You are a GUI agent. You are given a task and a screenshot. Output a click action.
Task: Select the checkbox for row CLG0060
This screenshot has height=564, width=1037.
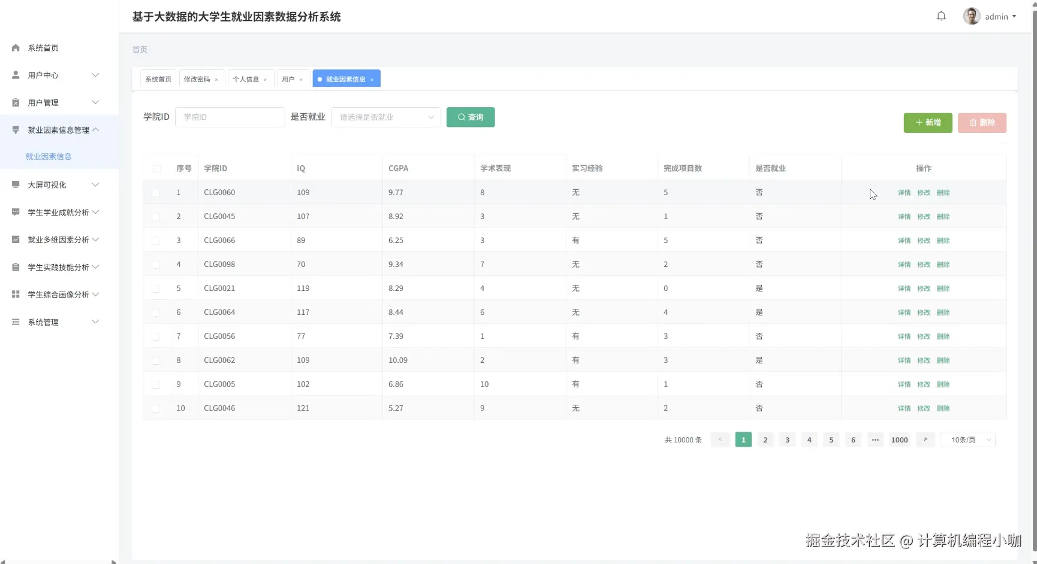156,193
